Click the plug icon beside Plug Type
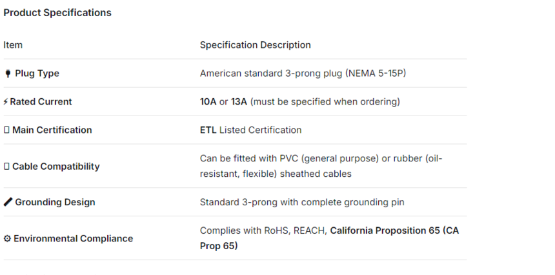The width and height of the screenshot is (555, 275). tap(8, 74)
